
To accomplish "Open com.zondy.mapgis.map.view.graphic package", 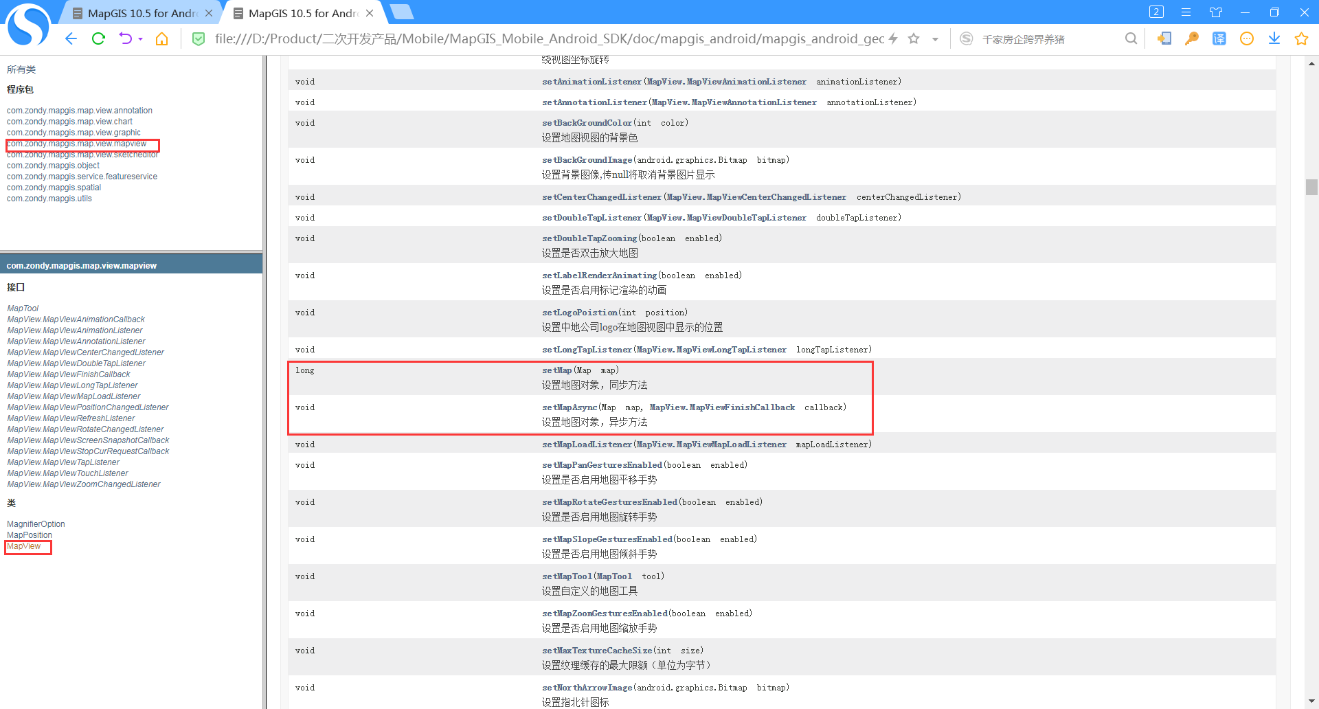I will click(x=74, y=133).
